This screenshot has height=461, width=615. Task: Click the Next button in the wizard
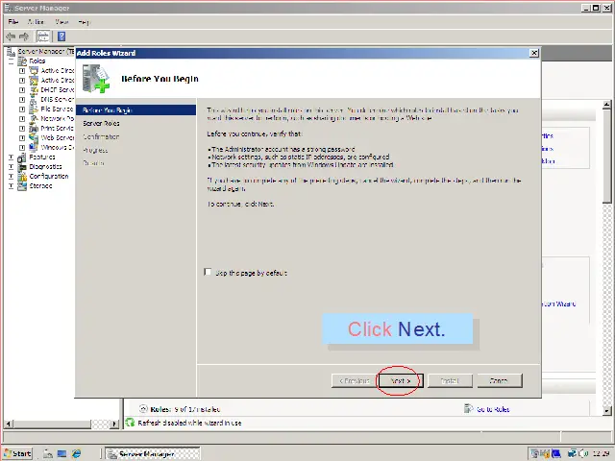[400, 380]
